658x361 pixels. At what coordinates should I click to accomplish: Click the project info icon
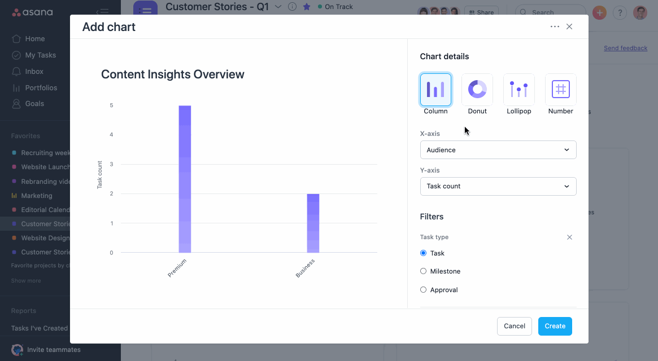[293, 7]
